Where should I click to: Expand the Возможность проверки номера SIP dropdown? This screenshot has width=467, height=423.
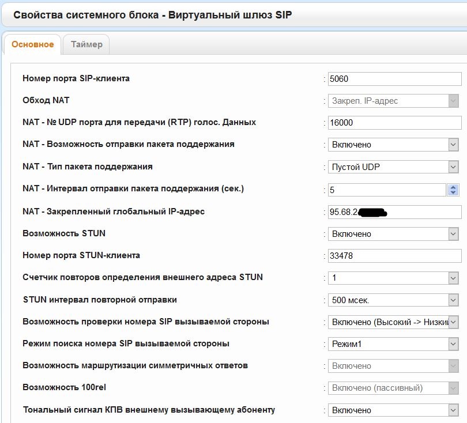pos(393,322)
